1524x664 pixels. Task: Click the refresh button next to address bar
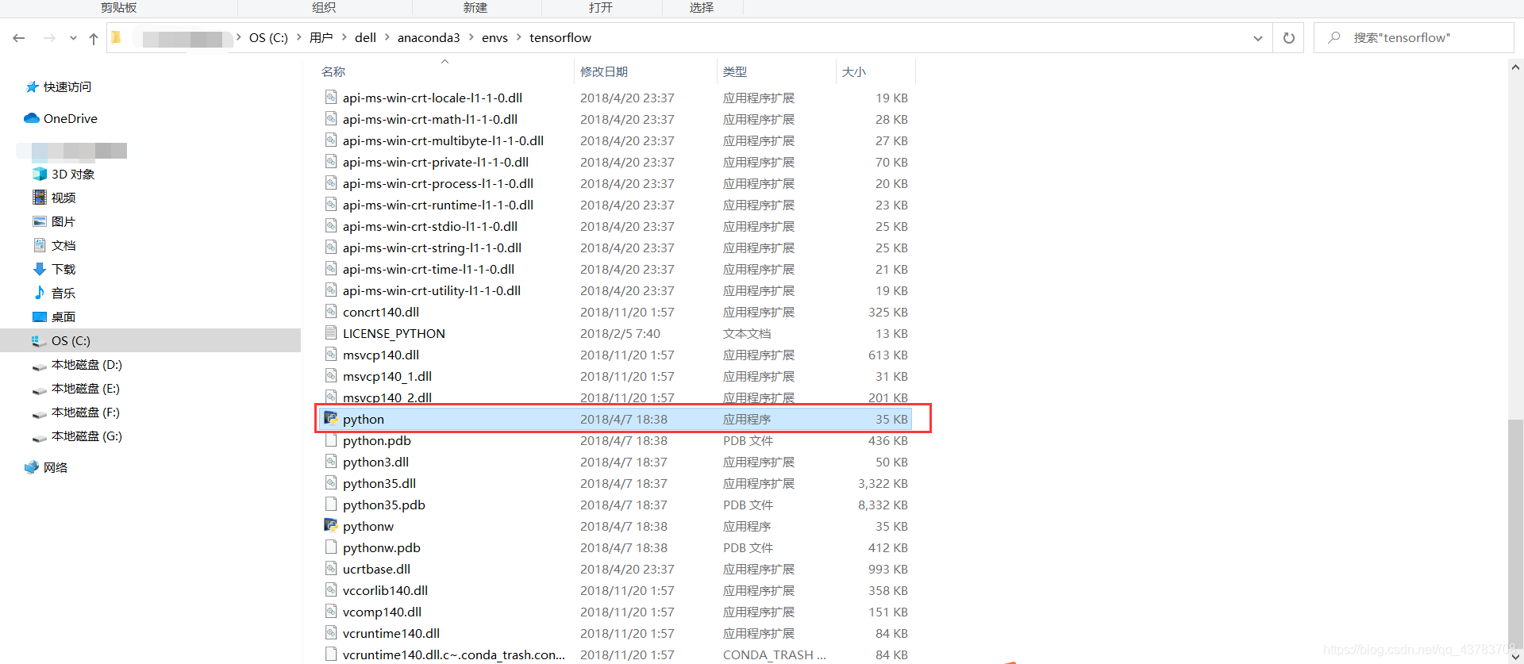tap(1289, 38)
